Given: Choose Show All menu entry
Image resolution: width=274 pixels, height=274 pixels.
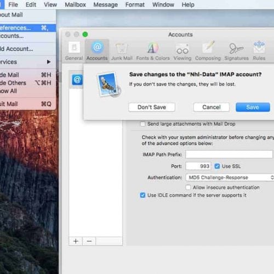Looking at the screenshot, I should pyautogui.click(x=28, y=91).
